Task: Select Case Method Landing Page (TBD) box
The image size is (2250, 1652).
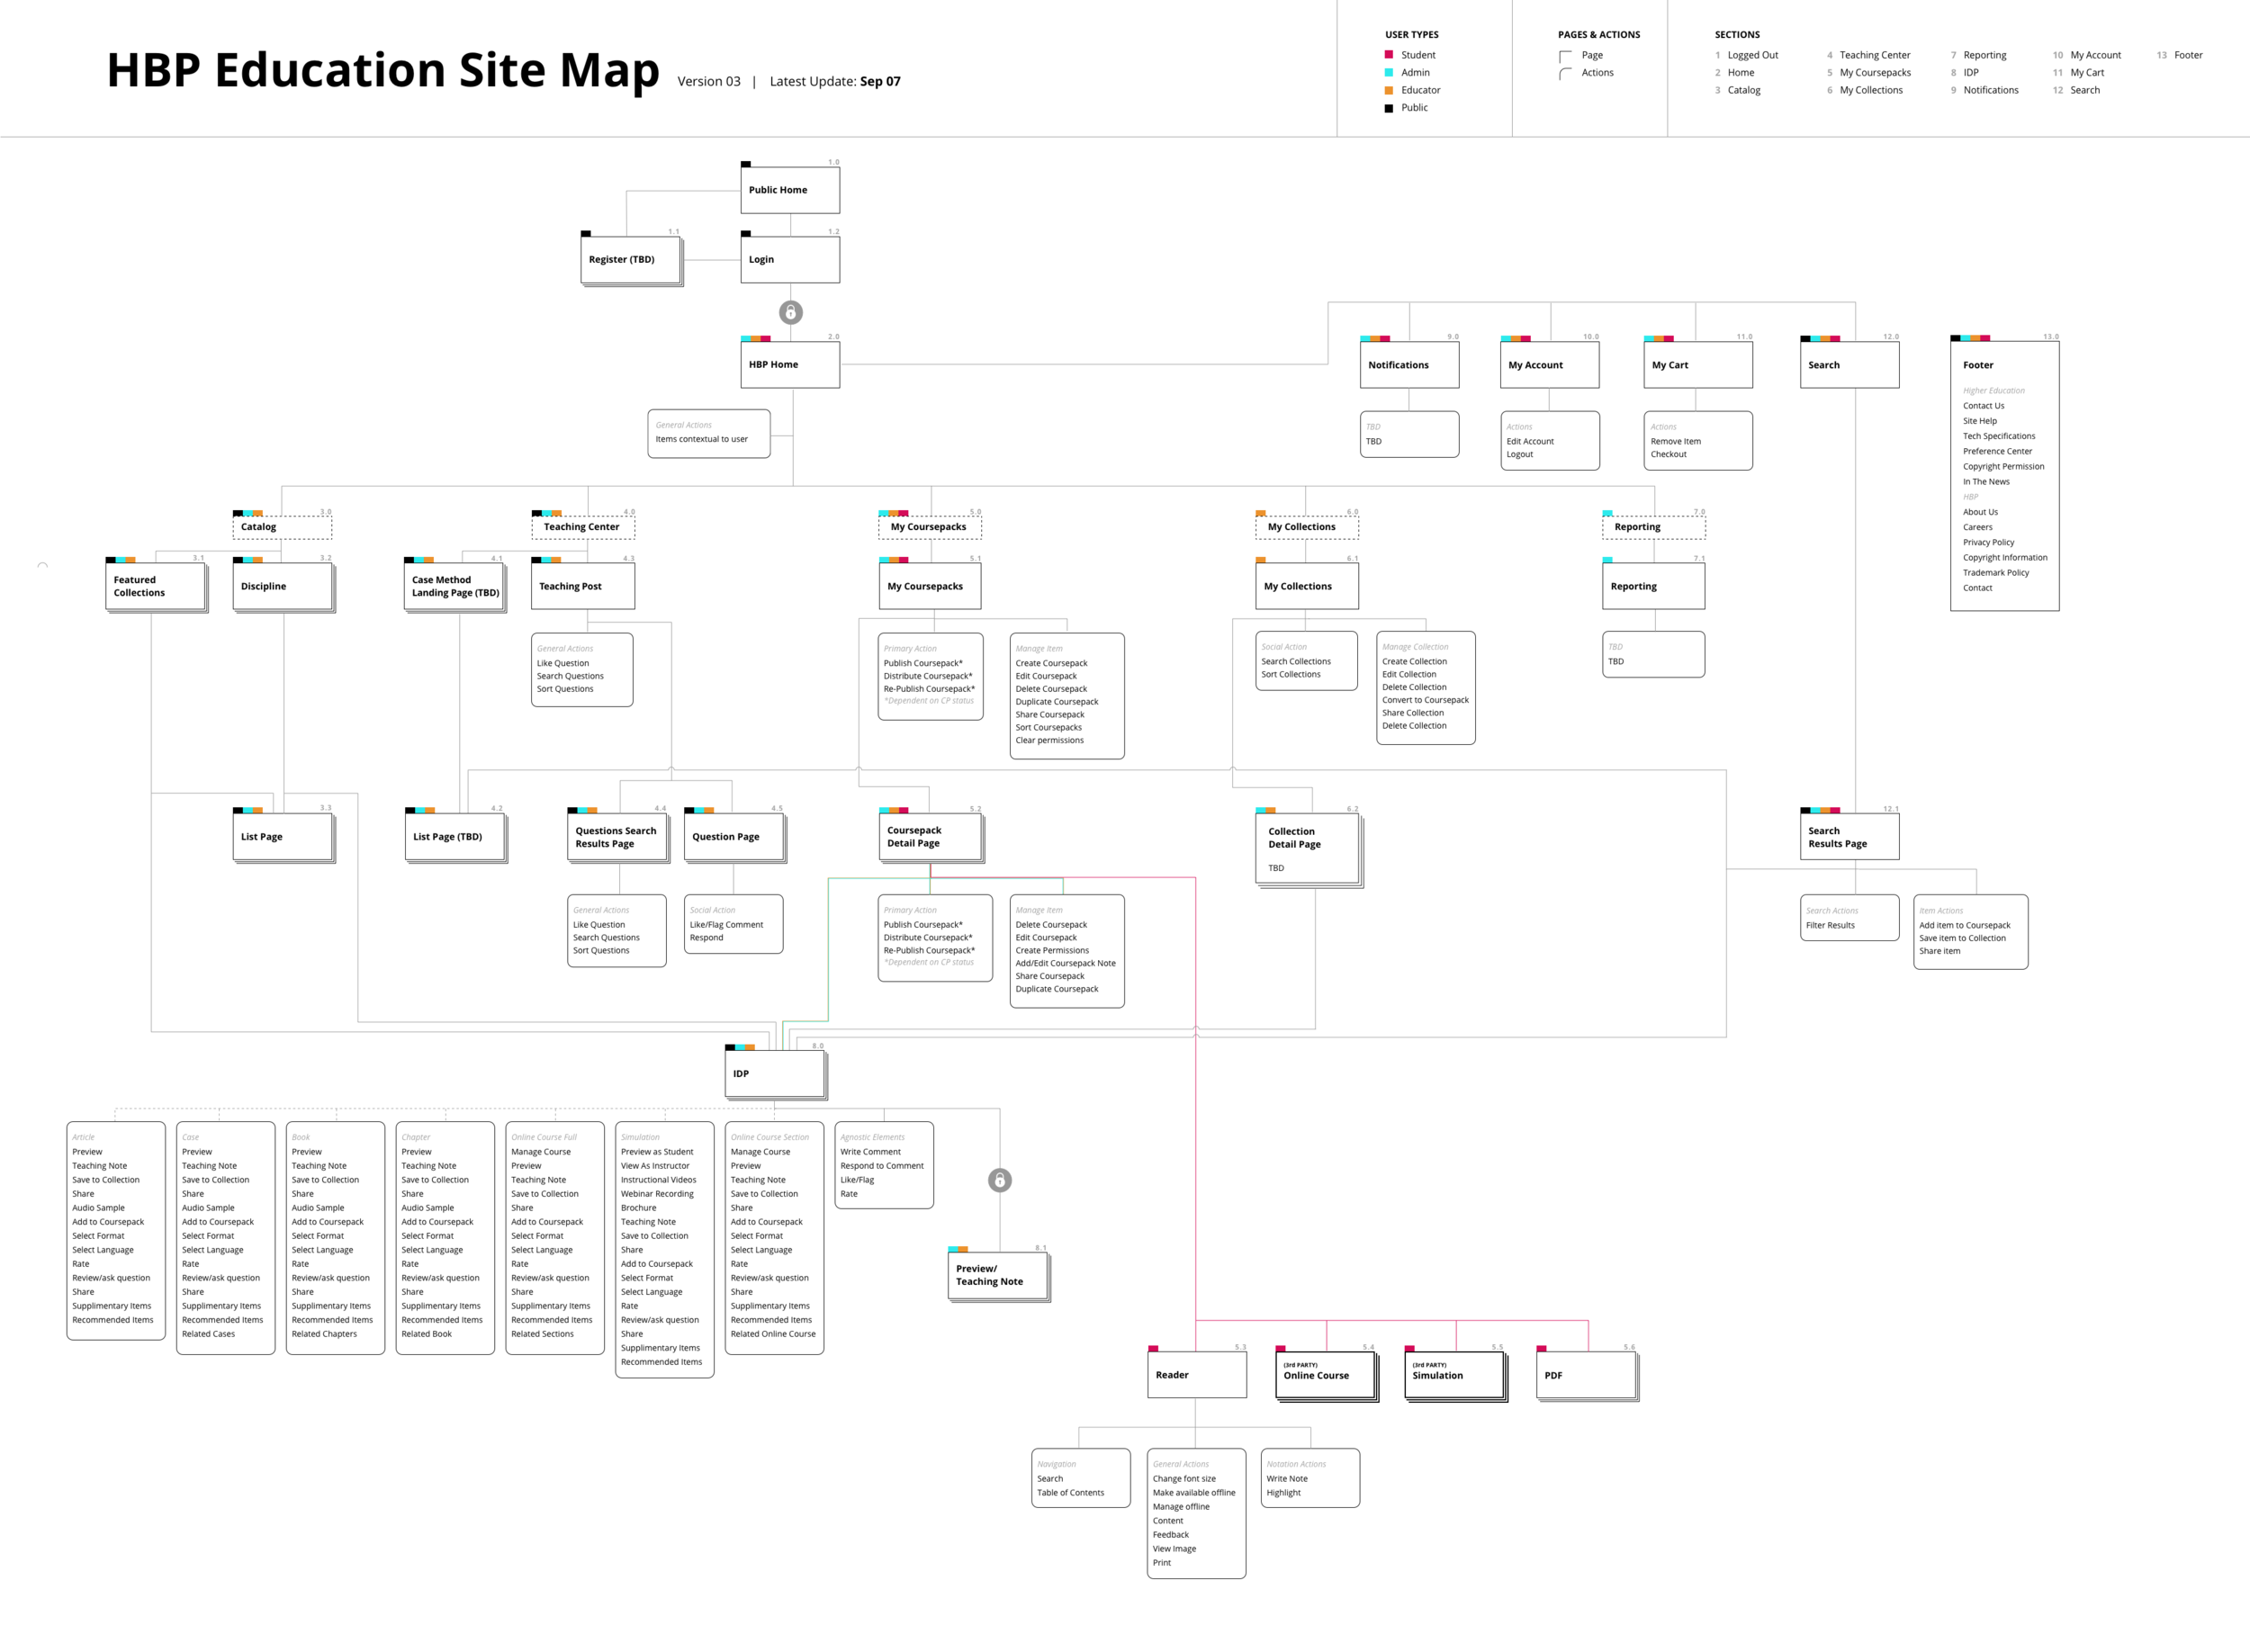Action: (x=454, y=586)
